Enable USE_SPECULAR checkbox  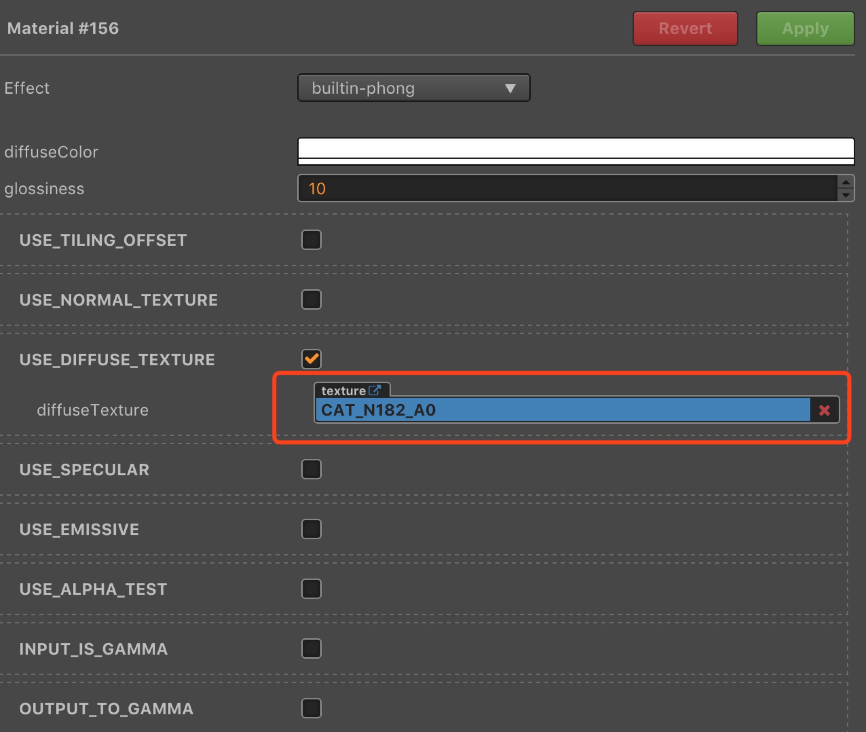311,469
